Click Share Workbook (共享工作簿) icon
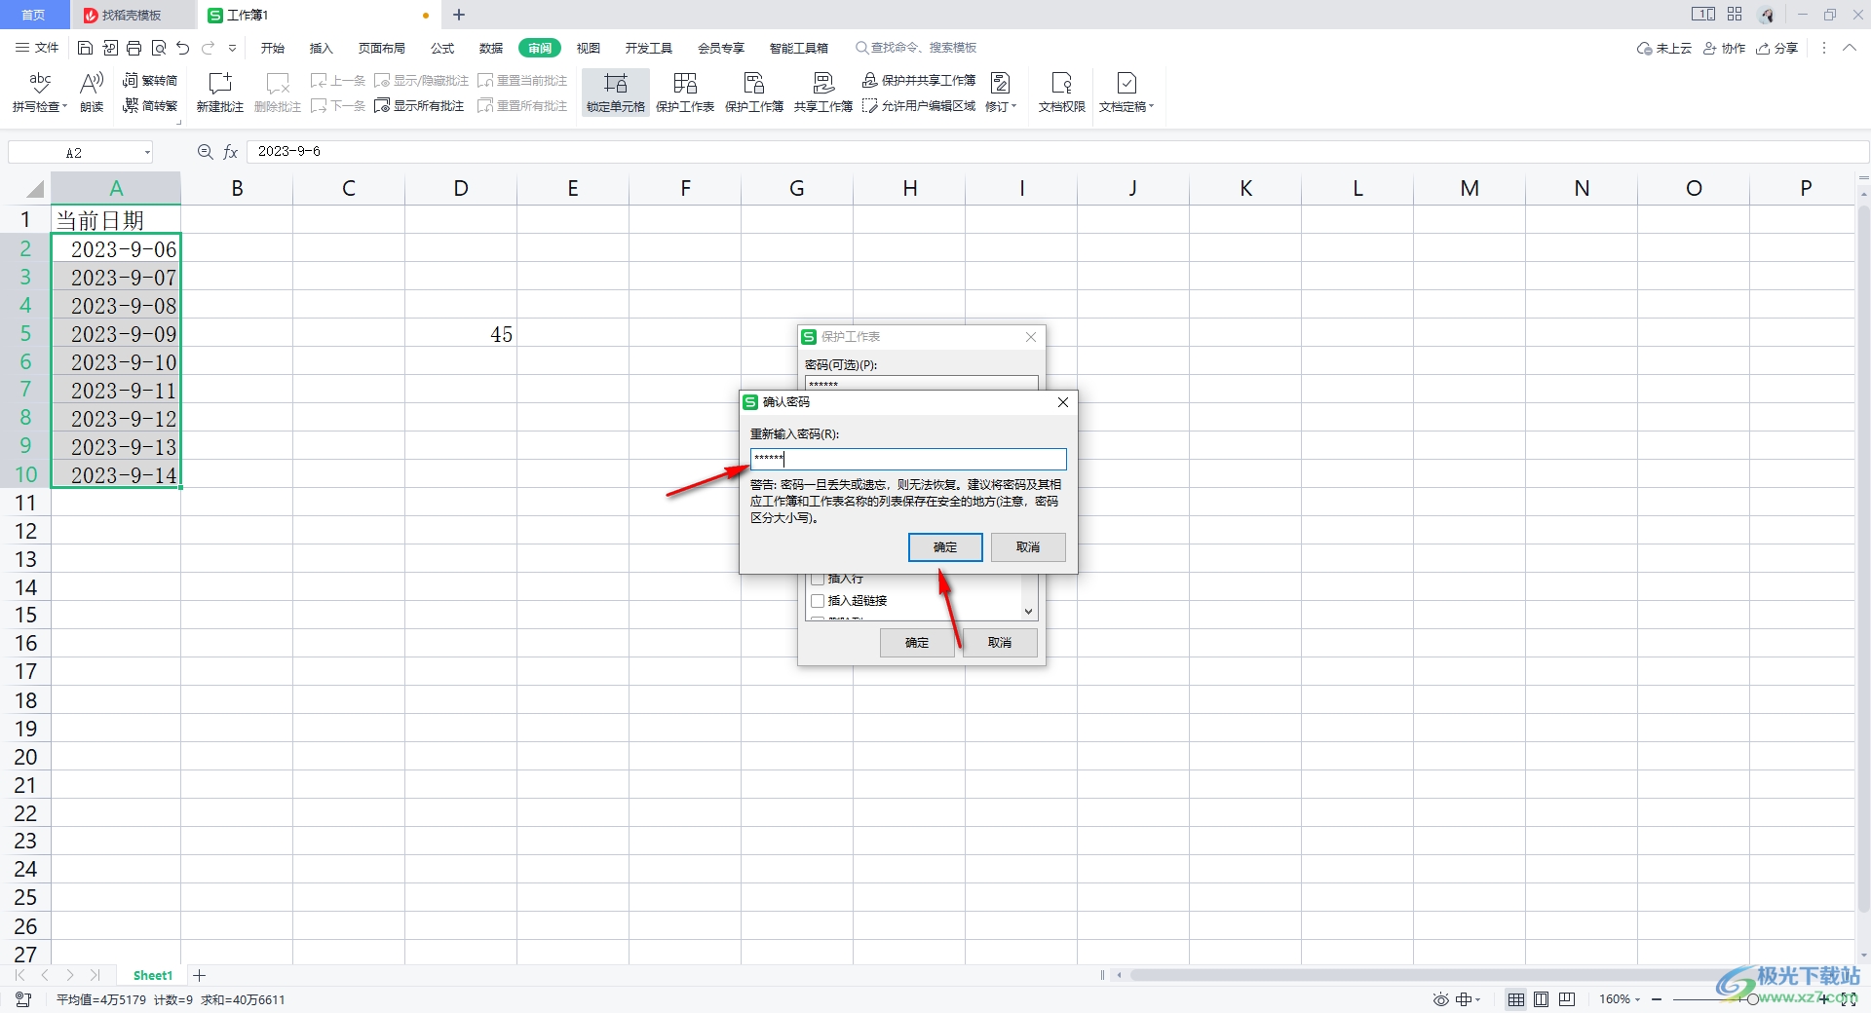The height and width of the screenshot is (1013, 1871). click(823, 92)
